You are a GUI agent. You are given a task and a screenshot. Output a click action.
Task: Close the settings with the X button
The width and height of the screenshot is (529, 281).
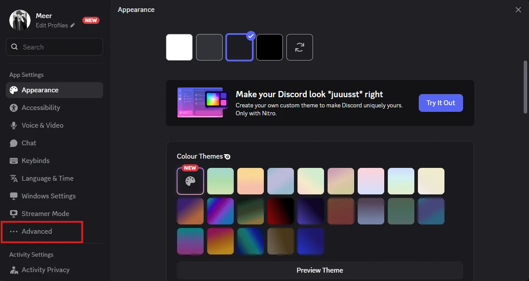pyautogui.click(x=518, y=10)
